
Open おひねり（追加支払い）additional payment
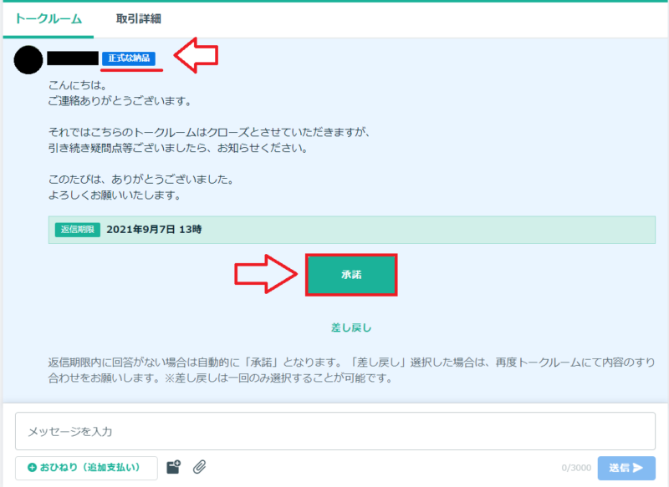pos(86,468)
